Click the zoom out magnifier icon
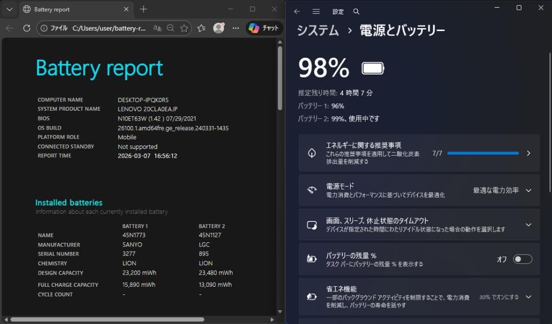552x324 pixels. pyautogui.click(x=170, y=28)
